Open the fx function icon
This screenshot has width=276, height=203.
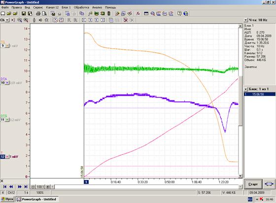coord(138,13)
